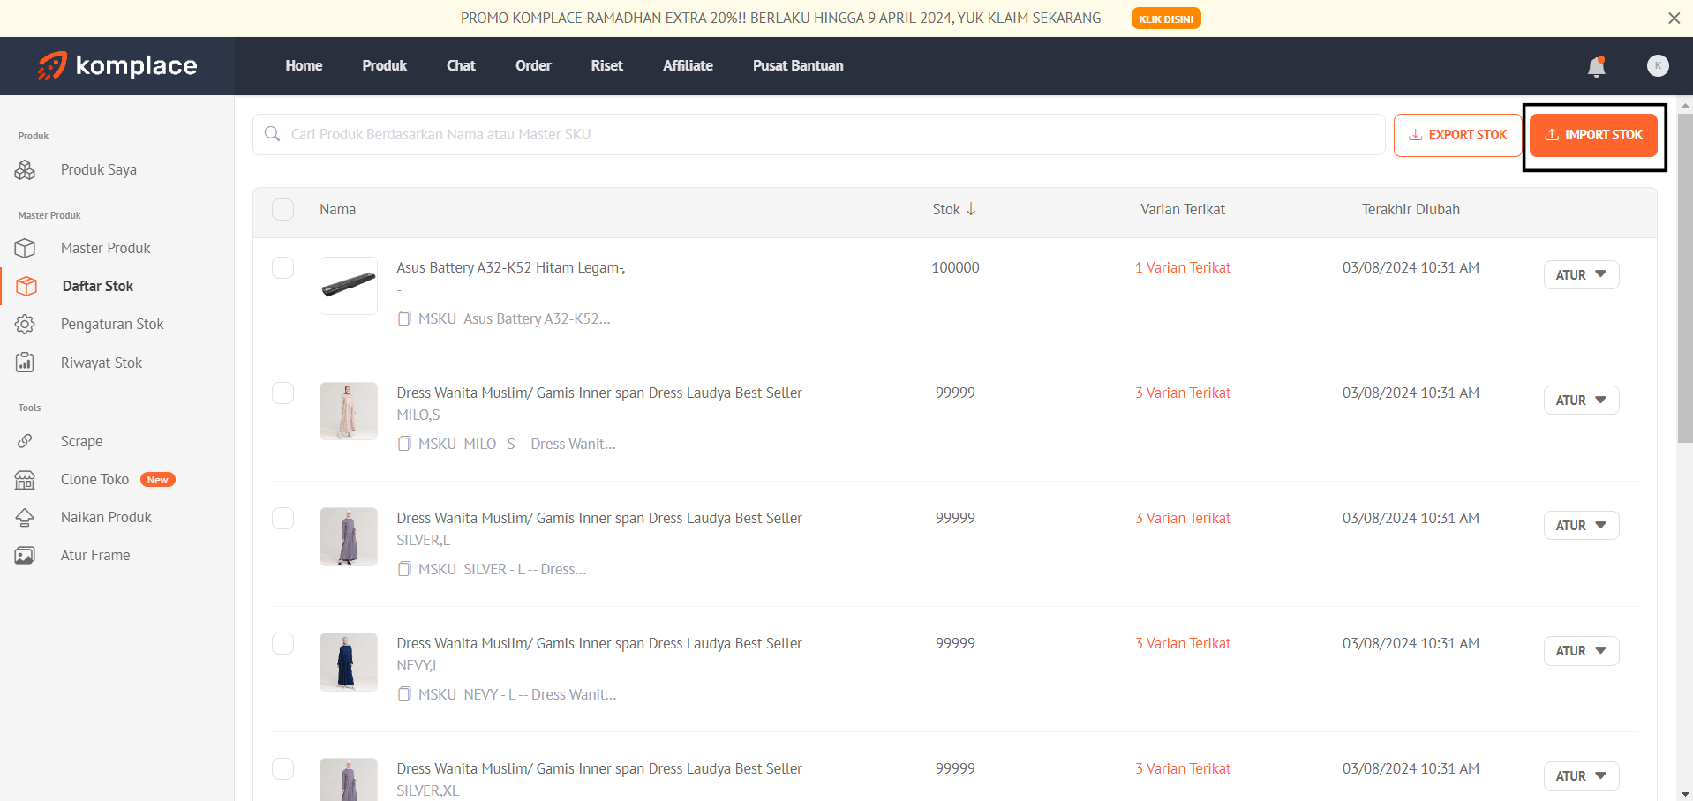
Task: Click the Atur Frame image icon
Action: coord(25,555)
